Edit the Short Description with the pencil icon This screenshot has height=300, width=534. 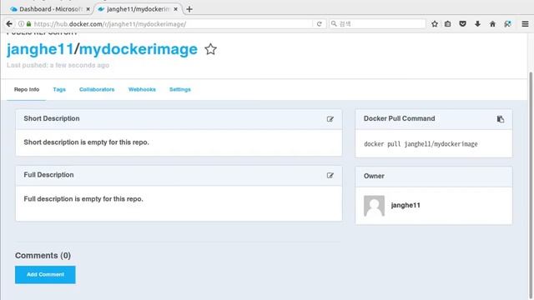click(330, 119)
